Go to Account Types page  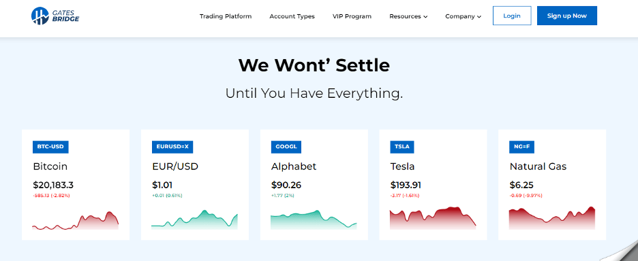click(292, 16)
